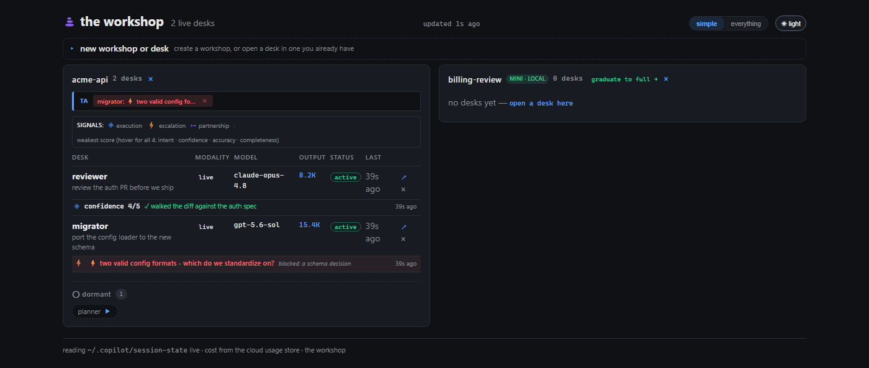Switch to the everything view

(x=745, y=24)
